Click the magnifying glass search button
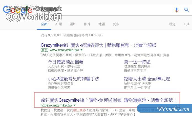Screen dimensions: 192x117 pos(186,10)
